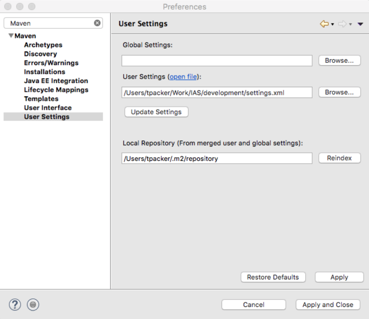Open the Installations page
The width and height of the screenshot is (369, 319).
[45, 72]
